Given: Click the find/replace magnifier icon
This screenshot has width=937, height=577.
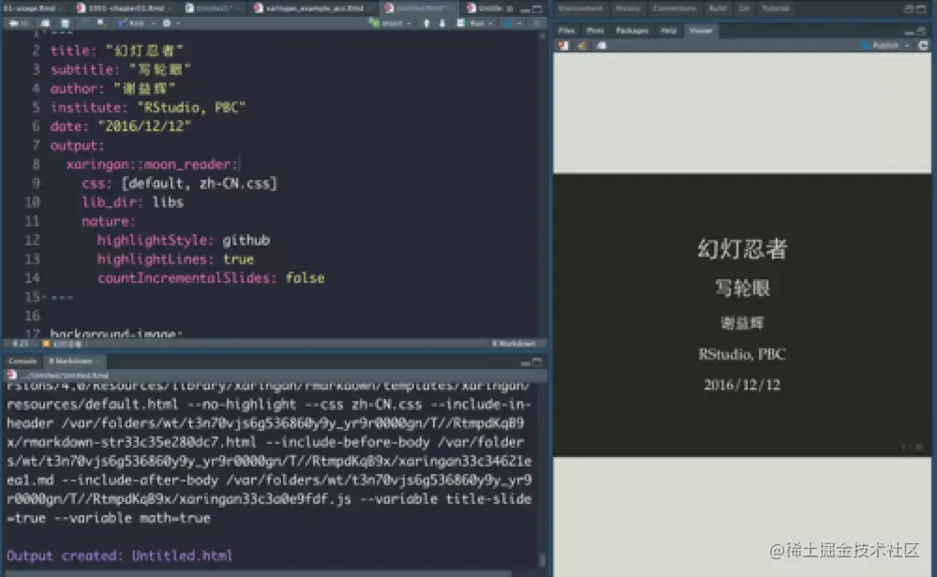Looking at the screenshot, I should 101,23.
